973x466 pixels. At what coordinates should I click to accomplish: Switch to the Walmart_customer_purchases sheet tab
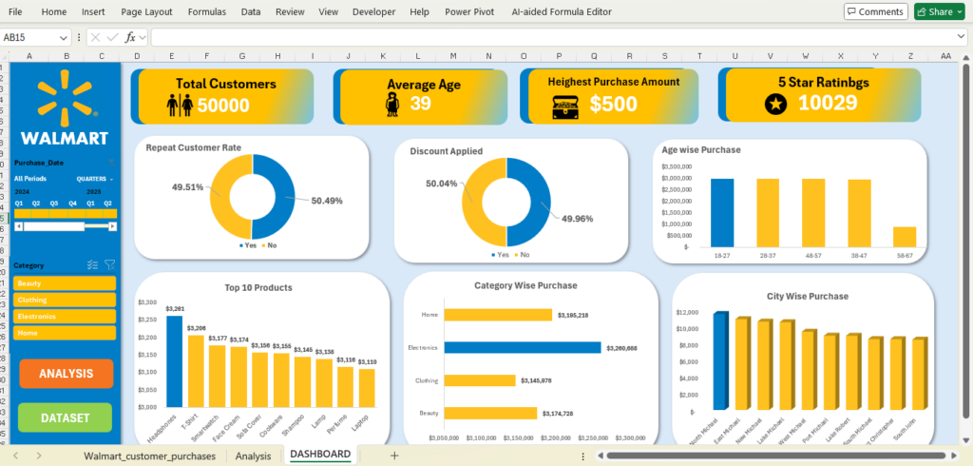coord(150,456)
